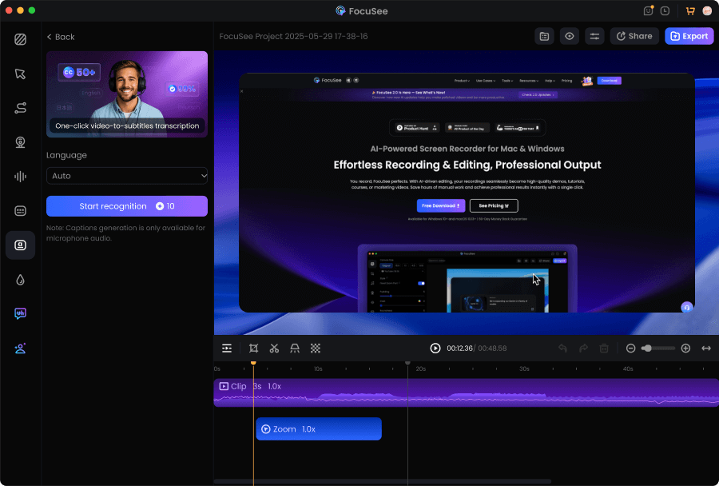
Task: Switch to the background tab in sidebar
Action: (20, 39)
